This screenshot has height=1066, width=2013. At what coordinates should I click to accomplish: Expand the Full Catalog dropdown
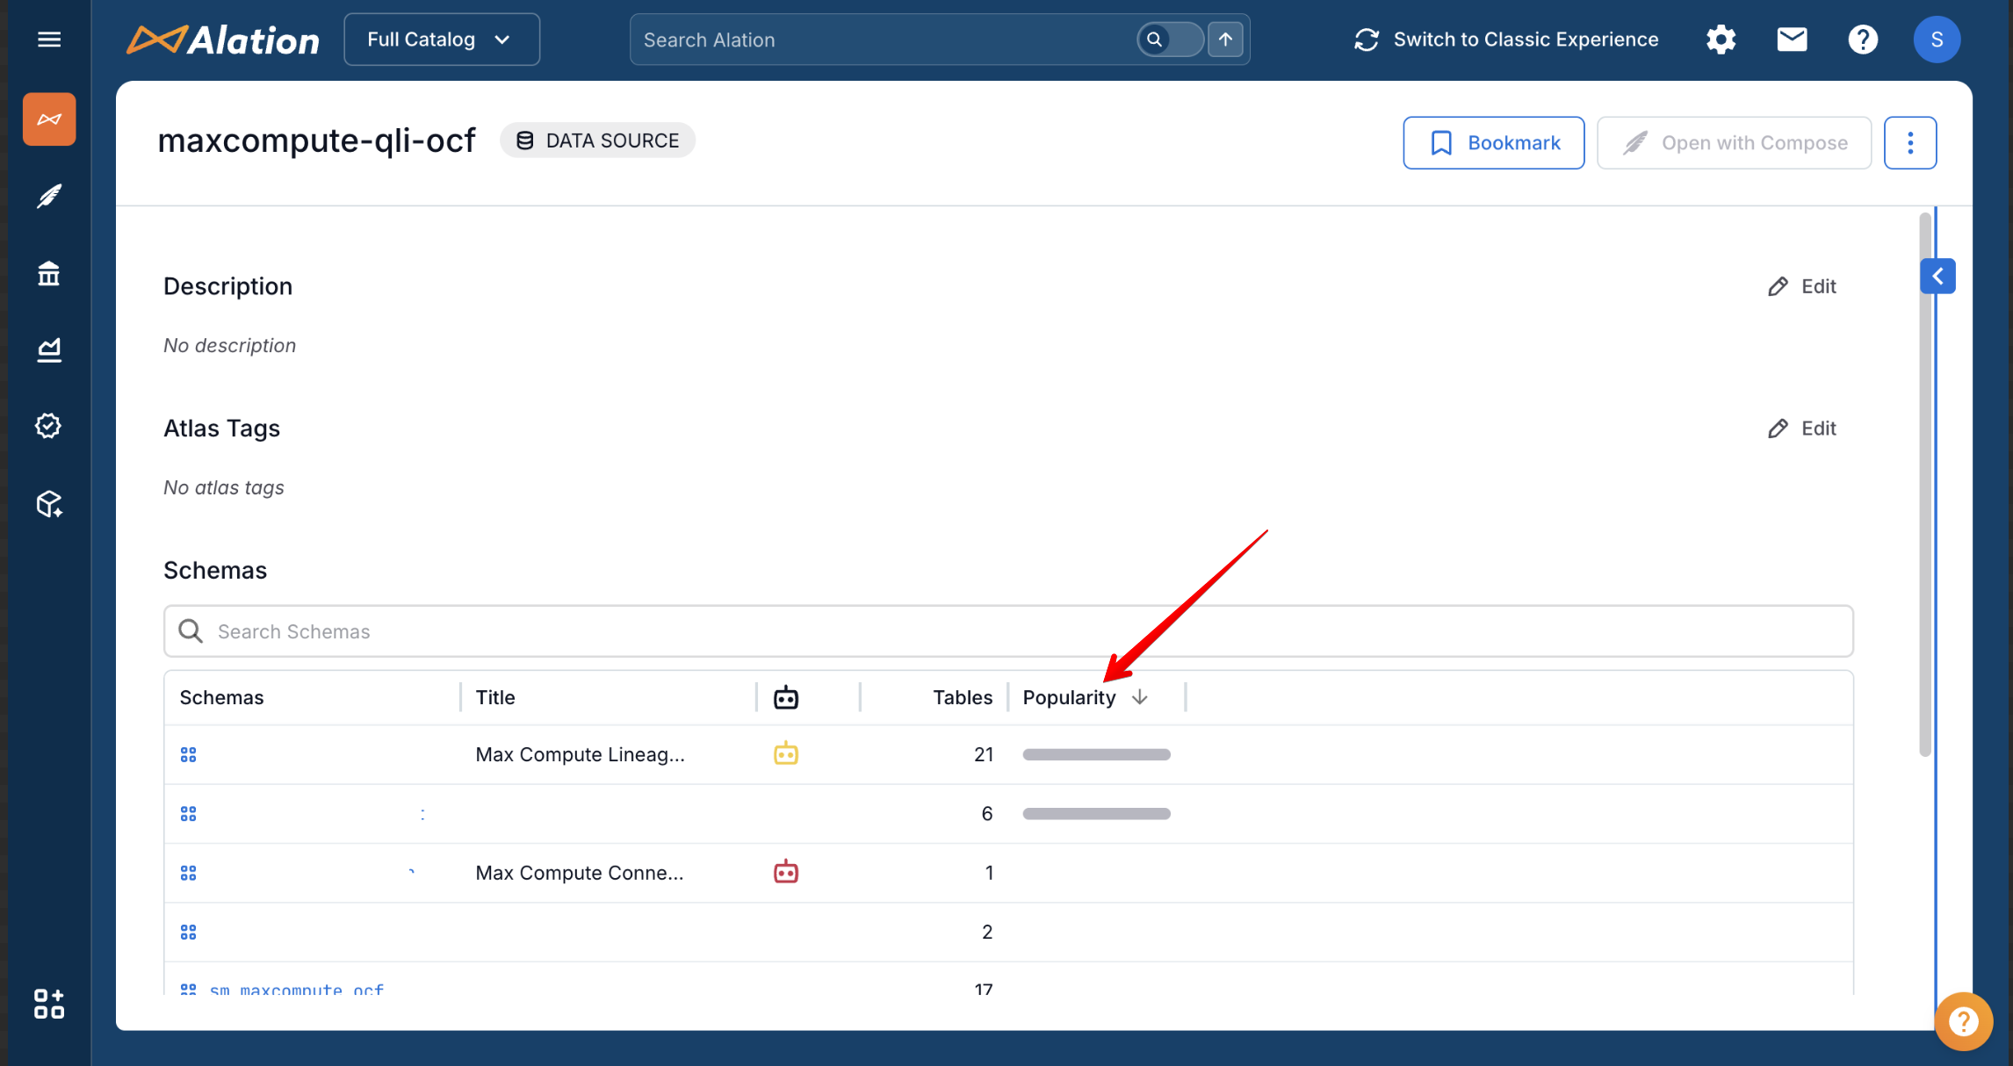pyautogui.click(x=441, y=40)
